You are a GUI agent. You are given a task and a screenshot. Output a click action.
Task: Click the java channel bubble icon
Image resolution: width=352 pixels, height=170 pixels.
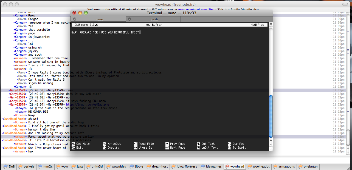pos(73,166)
